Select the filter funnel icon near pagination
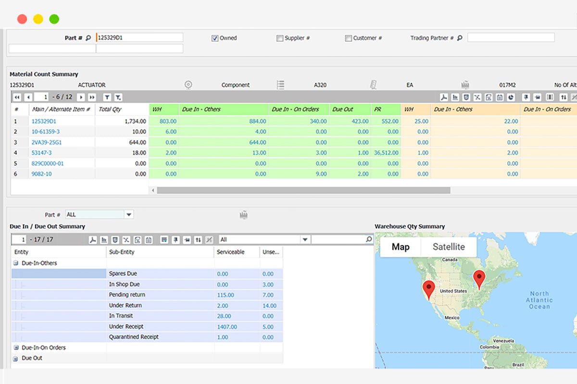The width and height of the screenshot is (577, 384). (x=107, y=97)
